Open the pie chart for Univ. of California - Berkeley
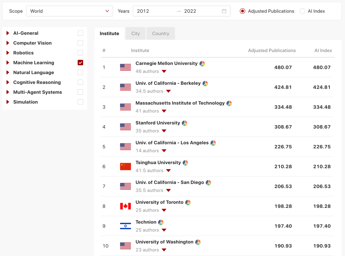 tap(205, 83)
